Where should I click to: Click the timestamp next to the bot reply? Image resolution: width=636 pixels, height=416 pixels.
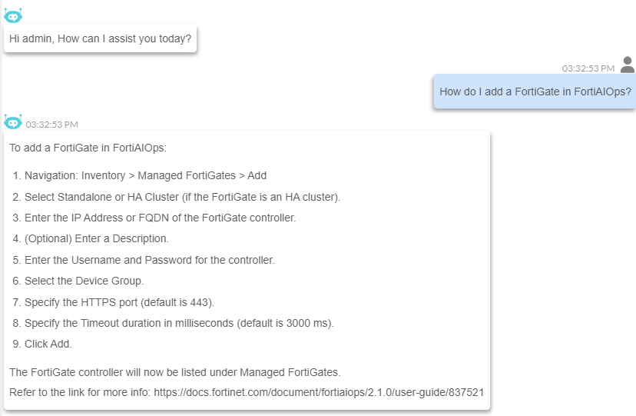pyautogui.click(x=51, y=124)
